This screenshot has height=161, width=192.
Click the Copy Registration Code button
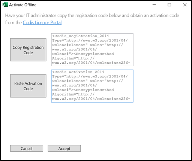[28, 50]
